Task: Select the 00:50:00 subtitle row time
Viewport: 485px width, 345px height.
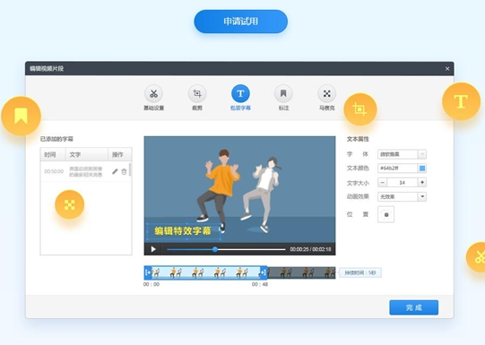Action: coord(54,171)
